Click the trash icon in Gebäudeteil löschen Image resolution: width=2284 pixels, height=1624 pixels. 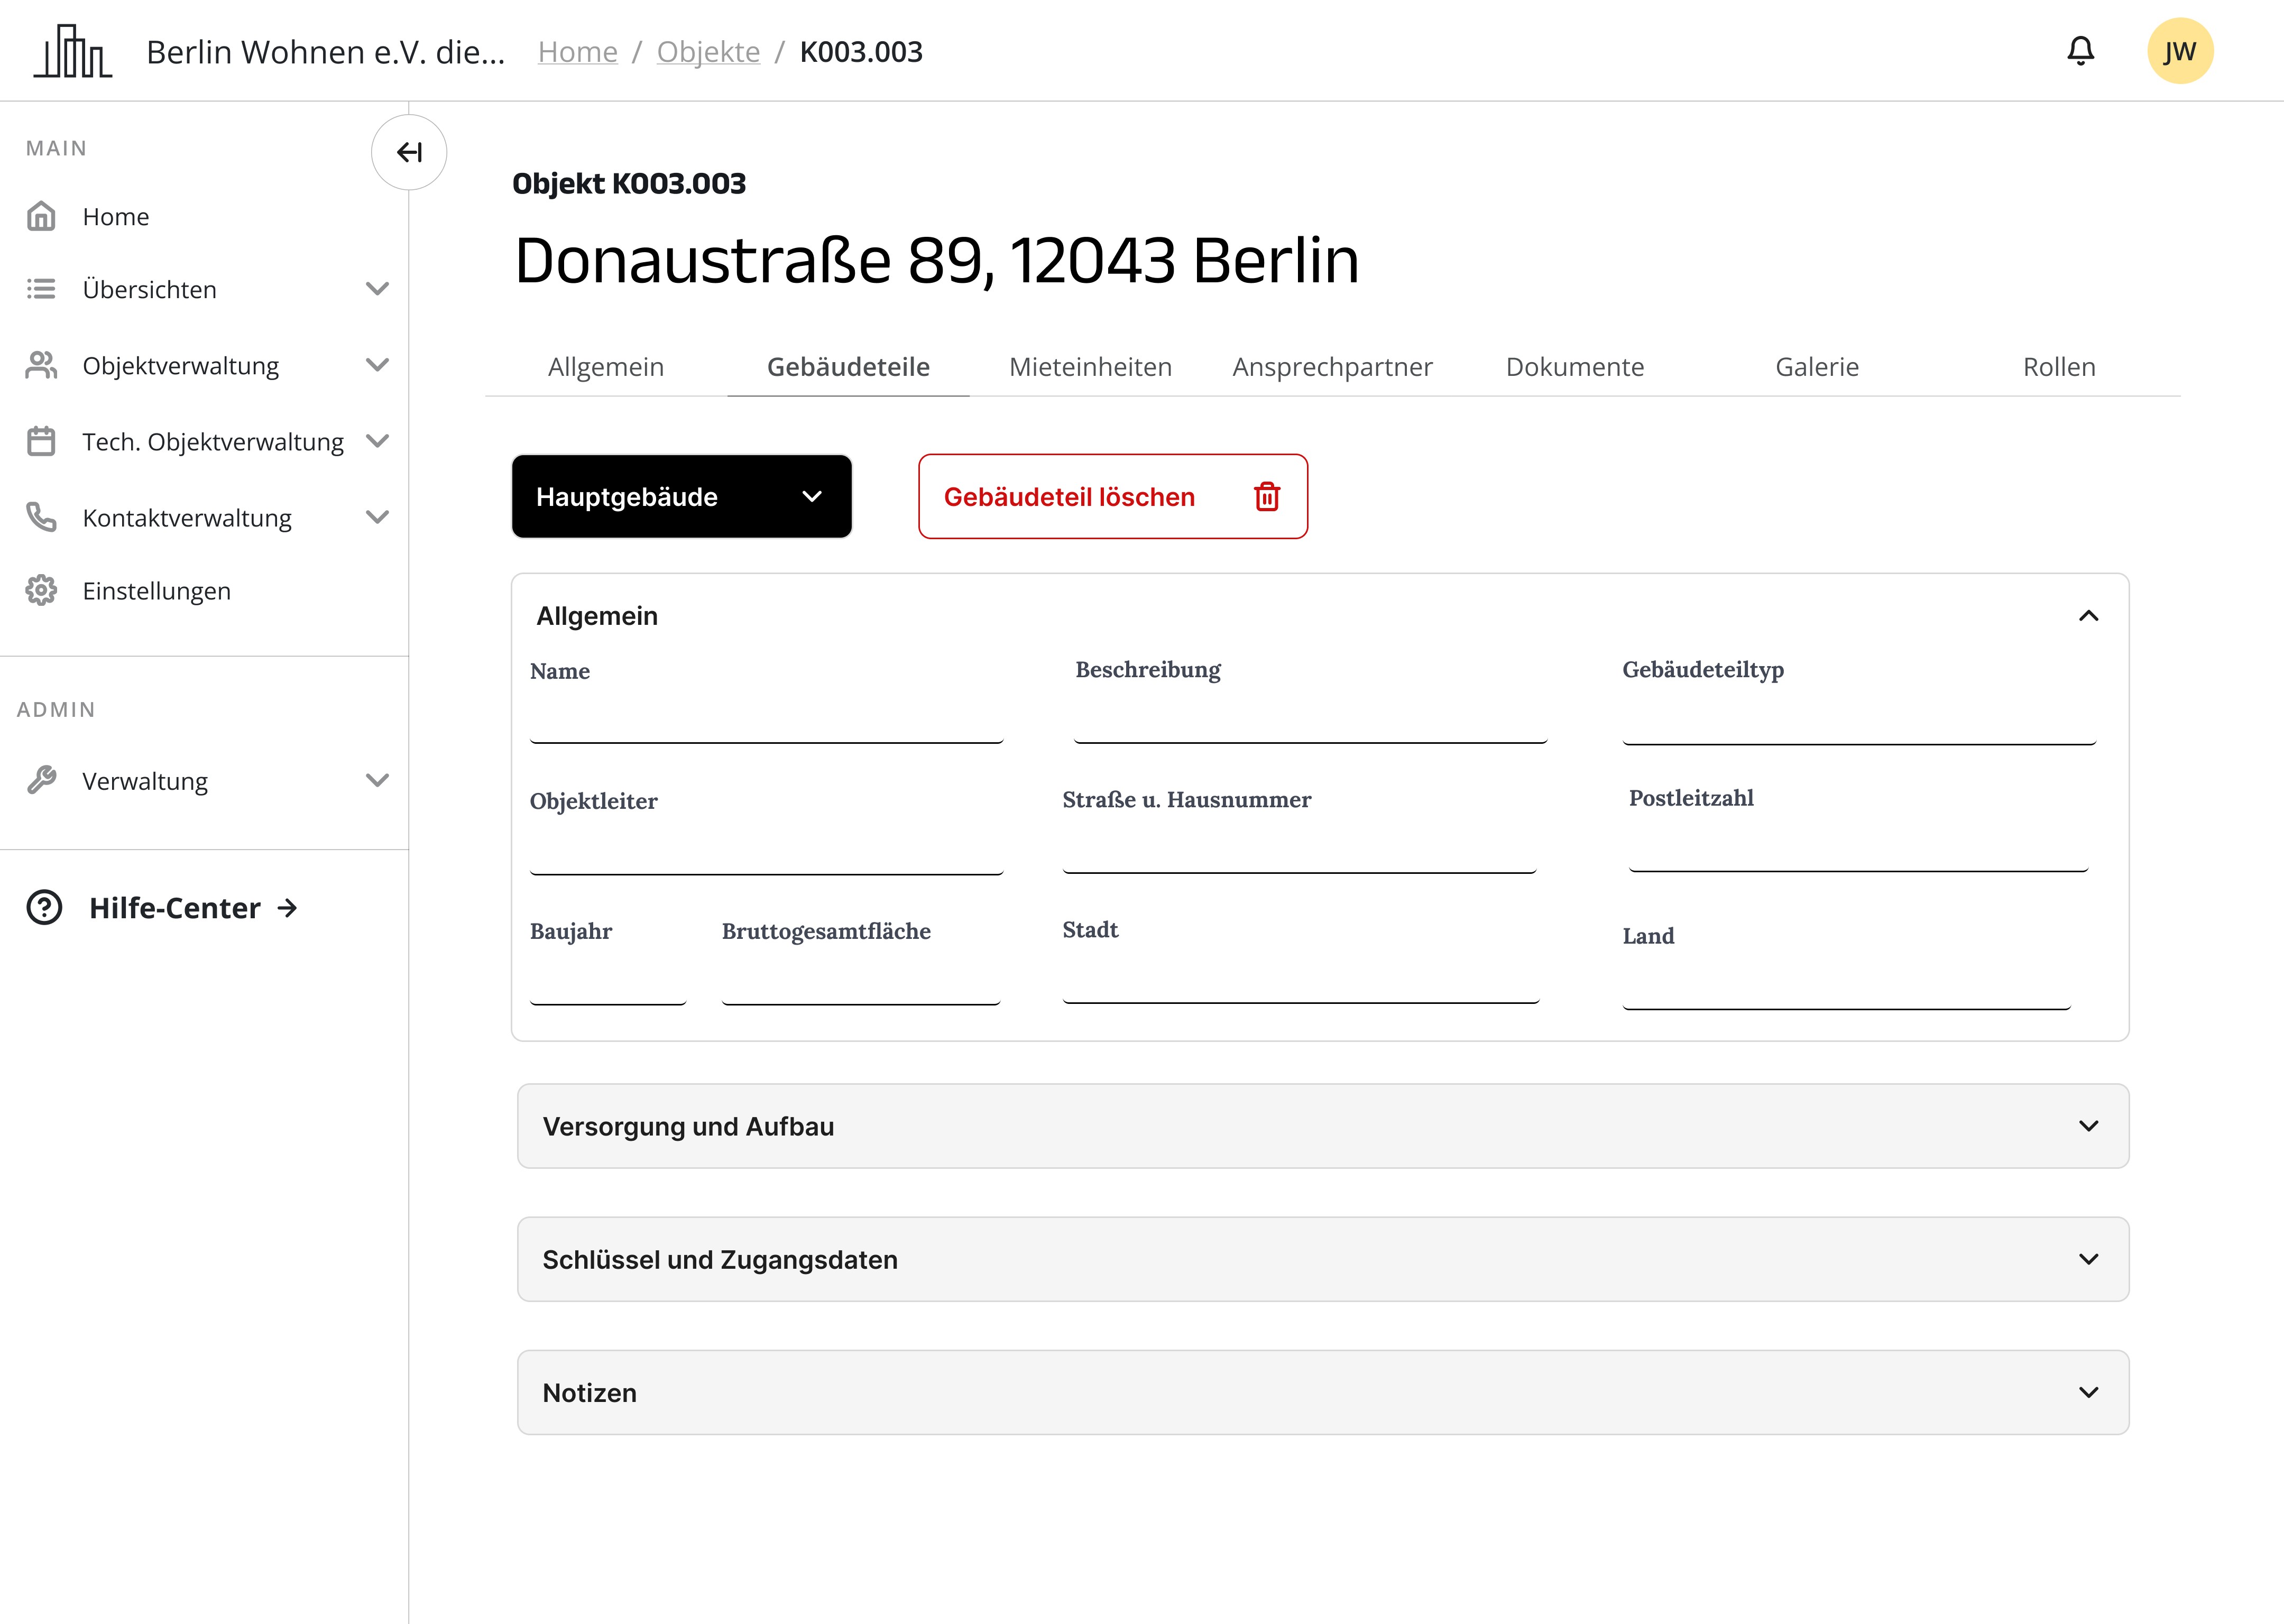[1267, 497]
